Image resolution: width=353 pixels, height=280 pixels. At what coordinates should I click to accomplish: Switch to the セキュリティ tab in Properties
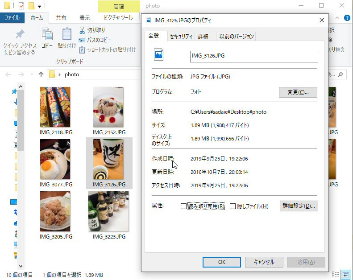[x=181, y=37]
